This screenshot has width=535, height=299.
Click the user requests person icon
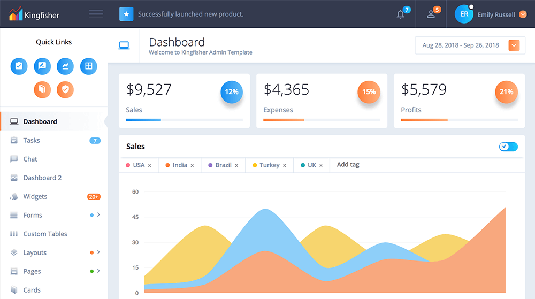click(431, 14)
